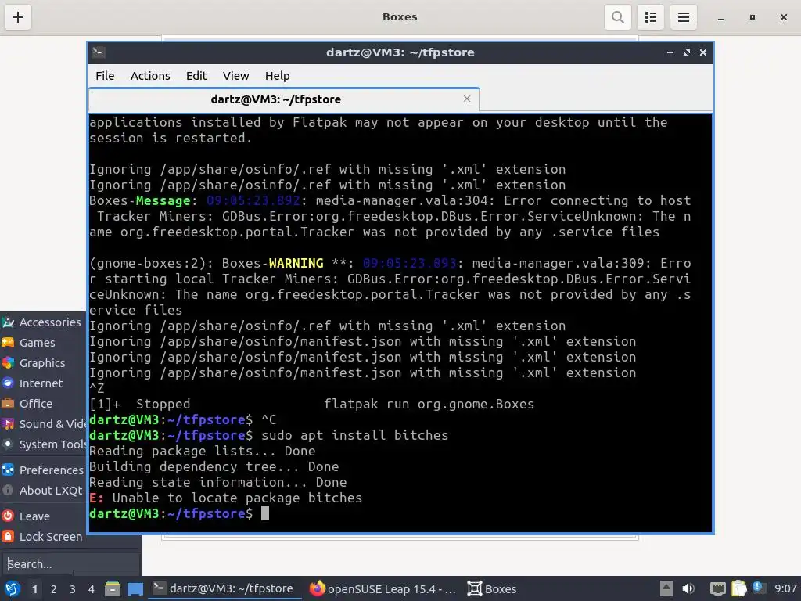The width and height of the screenshot is (801, 601).
Task: Open the Graphics category in LXQt menu
Action: (43, 363)
